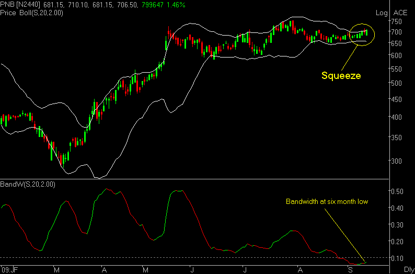
Task: Select the 'Price Boll(S,20,2.00)' indicator label
Action: [x=31, y=13]
